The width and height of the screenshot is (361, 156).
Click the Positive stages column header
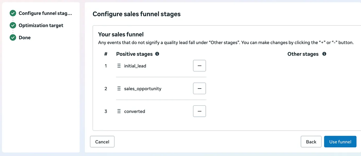point(134,54)
